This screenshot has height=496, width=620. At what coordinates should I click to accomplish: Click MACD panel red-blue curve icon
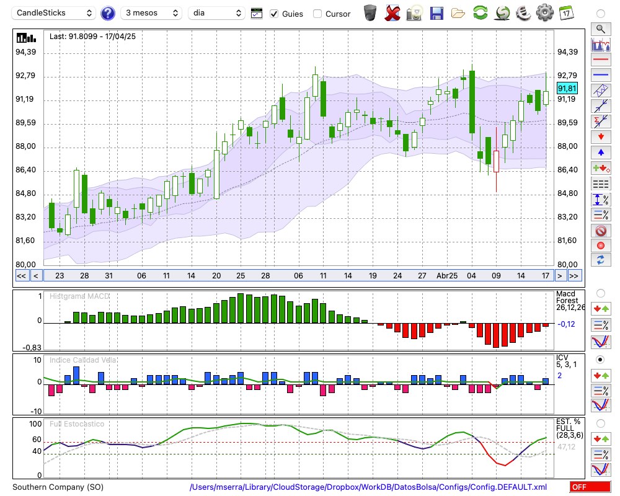601,342
